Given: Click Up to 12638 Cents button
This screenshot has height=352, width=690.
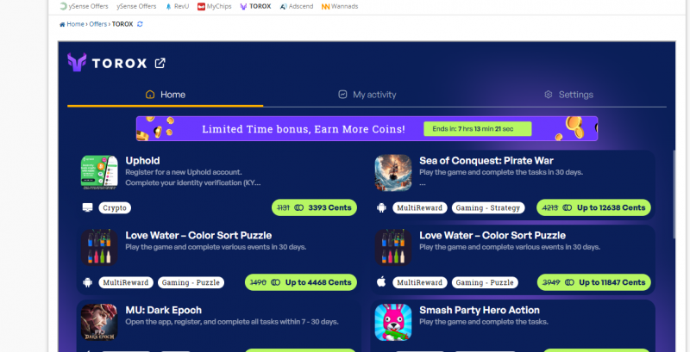Looking at the screenshot, I should click(593, 207).
